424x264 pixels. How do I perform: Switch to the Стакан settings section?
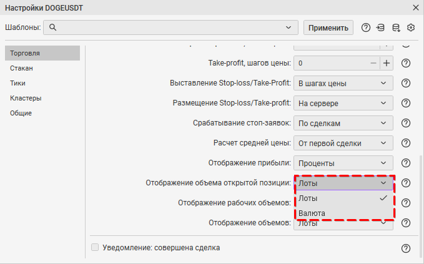21,68
